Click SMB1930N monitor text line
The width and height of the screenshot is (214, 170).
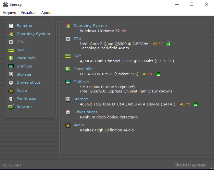coord(107,87)
